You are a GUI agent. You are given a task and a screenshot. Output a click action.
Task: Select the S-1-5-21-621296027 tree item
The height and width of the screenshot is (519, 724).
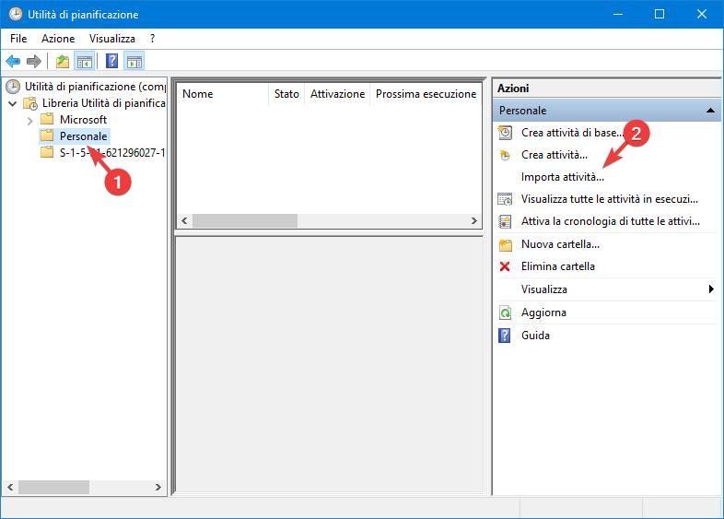coord(112,152)
